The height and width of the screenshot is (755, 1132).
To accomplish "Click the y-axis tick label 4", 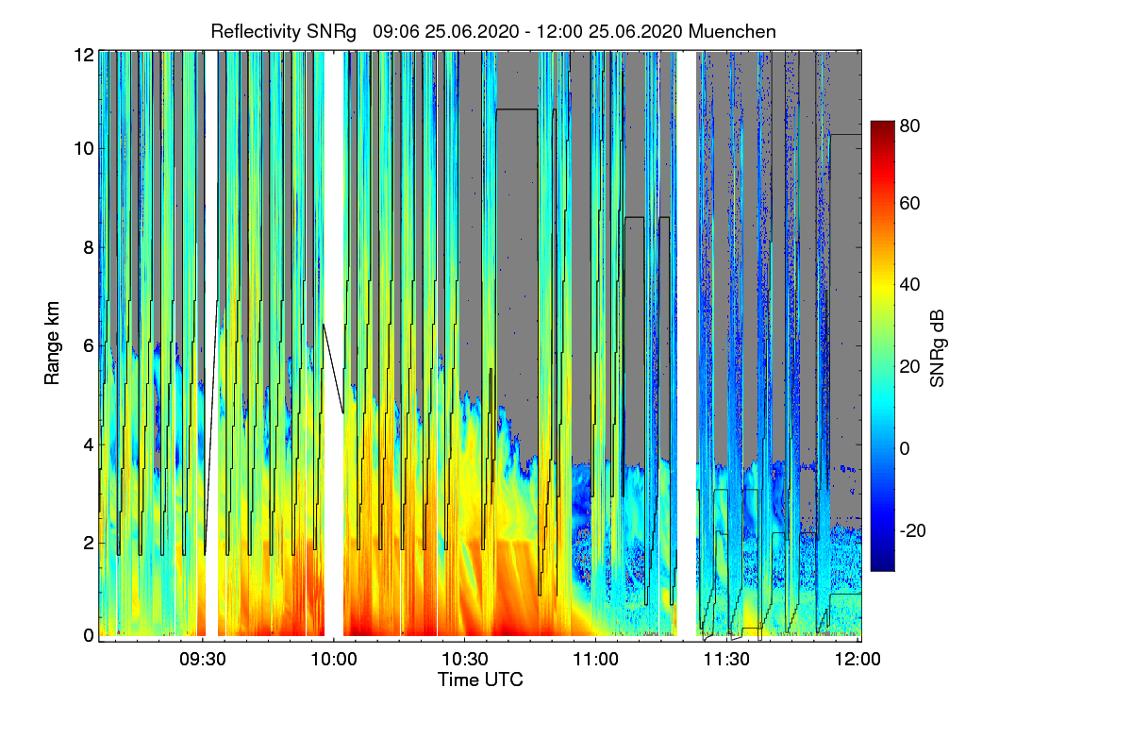I will (89, 445).
